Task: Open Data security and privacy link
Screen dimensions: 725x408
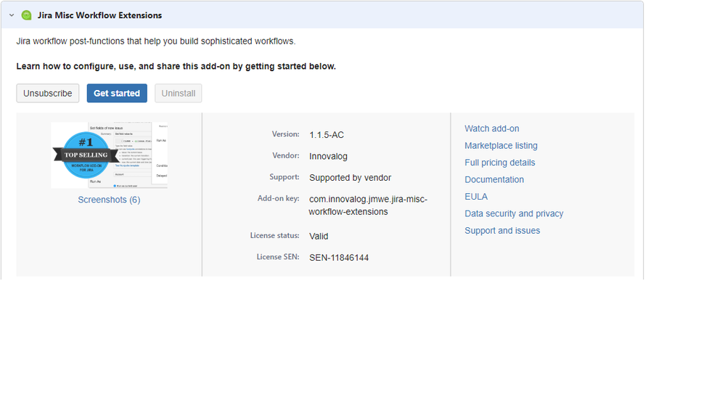Action: click(514, 213)
